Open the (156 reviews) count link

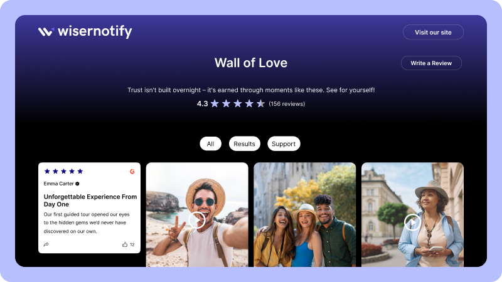click(287, 104)
